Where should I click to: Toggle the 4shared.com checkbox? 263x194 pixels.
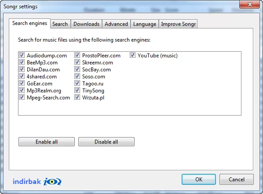[x=22, y=76]
